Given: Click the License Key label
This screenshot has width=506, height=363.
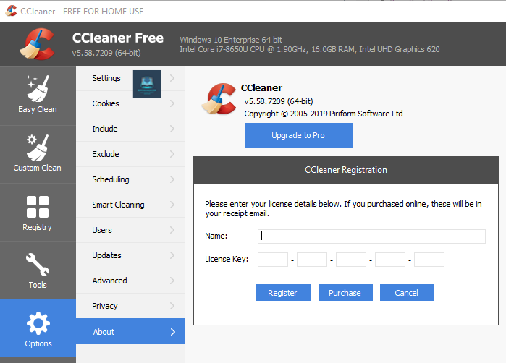Looking at the screenshot, I should pyautogui.click(x=227, y=259).
